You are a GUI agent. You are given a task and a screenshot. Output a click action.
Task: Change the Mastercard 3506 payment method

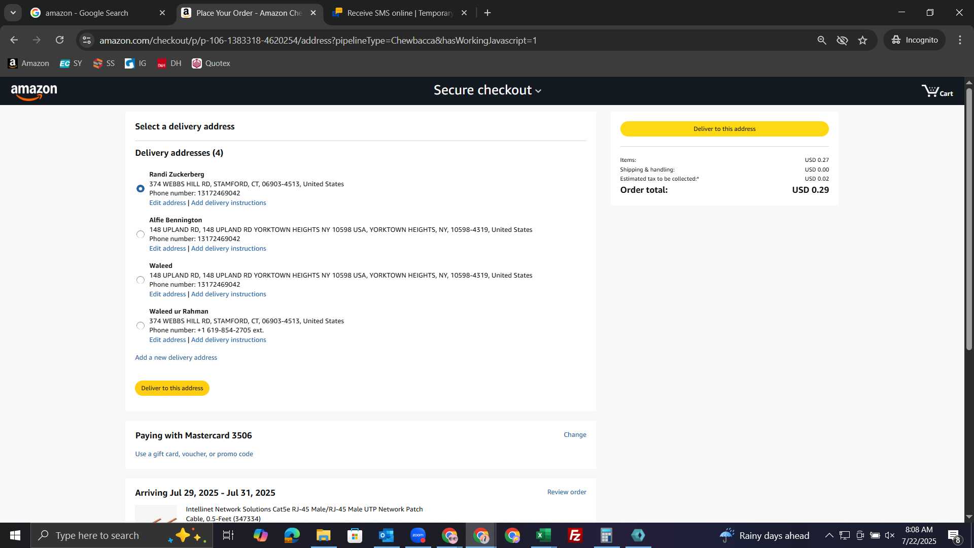click(575, 435)
